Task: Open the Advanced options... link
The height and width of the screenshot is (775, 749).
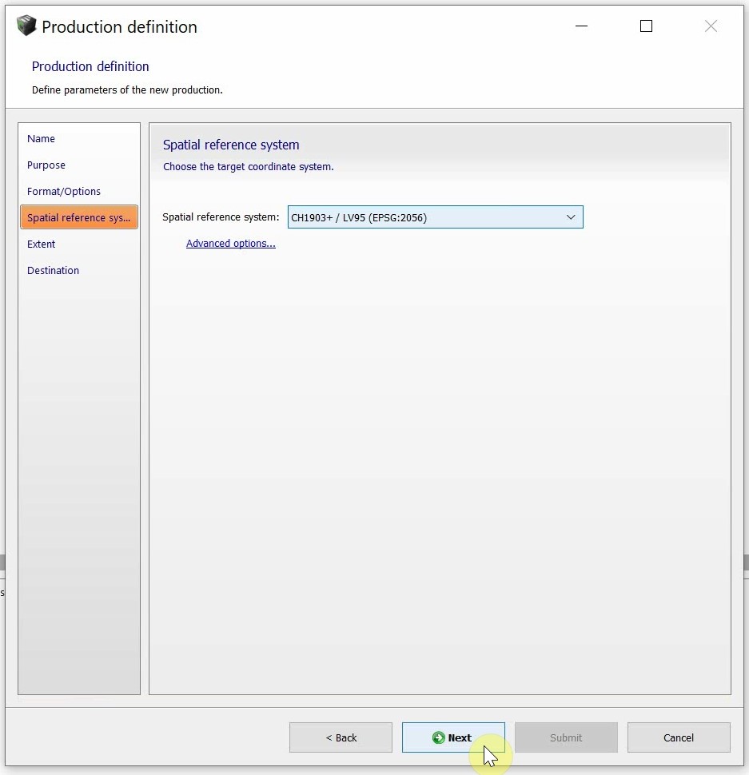Action: pyautogui.click(x=230, y=244)
